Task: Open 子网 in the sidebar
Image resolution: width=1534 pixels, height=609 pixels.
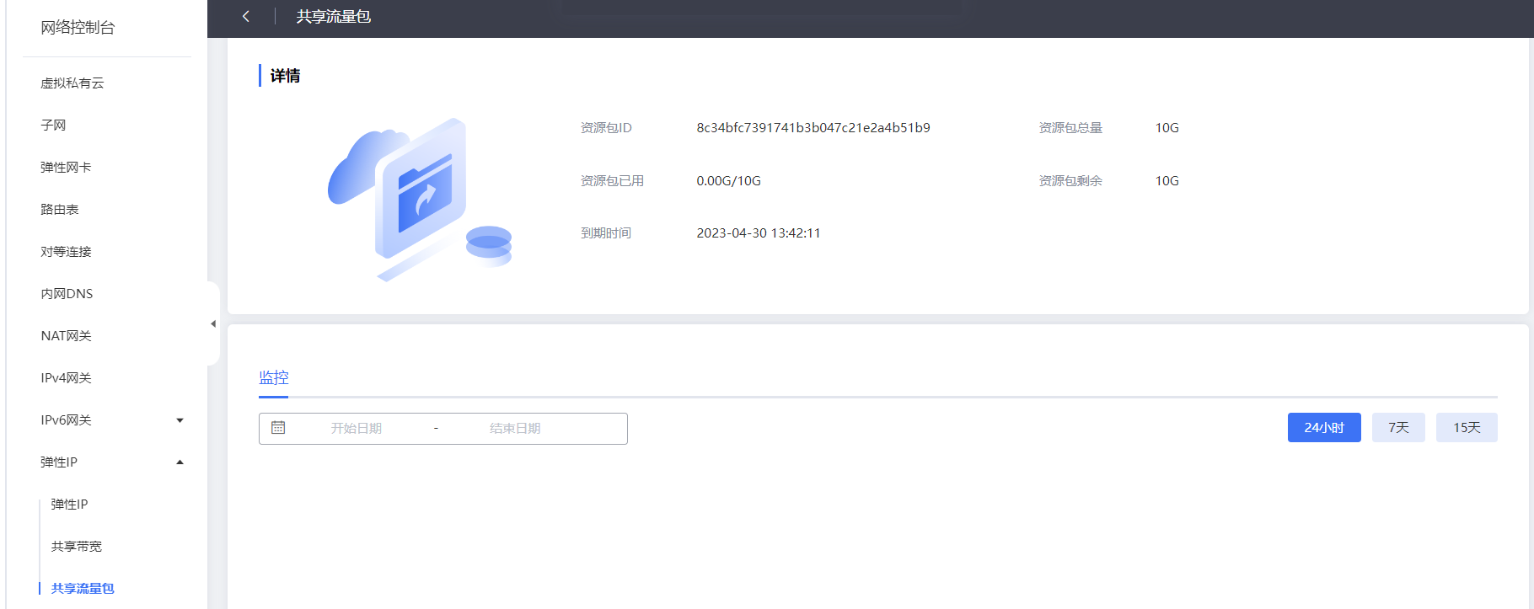Action: 53,126
